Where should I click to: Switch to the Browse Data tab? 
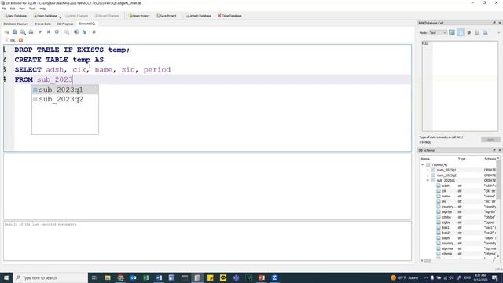pos(42,24)
